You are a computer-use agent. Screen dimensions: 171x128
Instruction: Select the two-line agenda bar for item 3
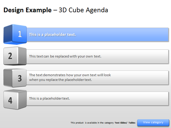98,78
